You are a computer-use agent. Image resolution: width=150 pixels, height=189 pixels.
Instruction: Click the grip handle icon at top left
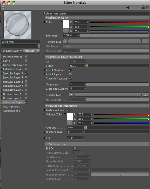(x=3, y=8)
